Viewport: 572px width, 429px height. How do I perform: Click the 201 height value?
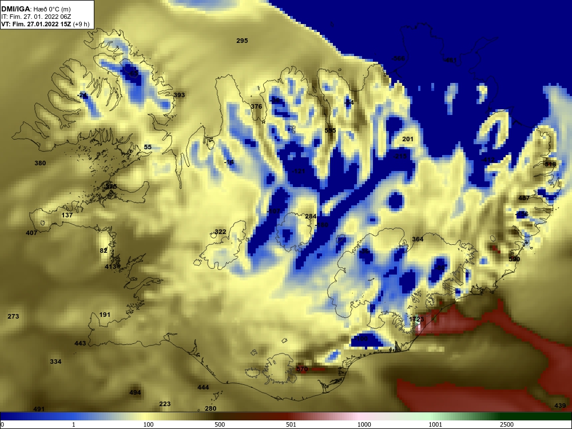click(x=408, y=139)
